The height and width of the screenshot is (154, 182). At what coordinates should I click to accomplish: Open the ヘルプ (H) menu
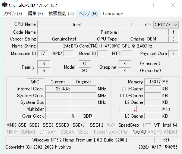[88, 14]
